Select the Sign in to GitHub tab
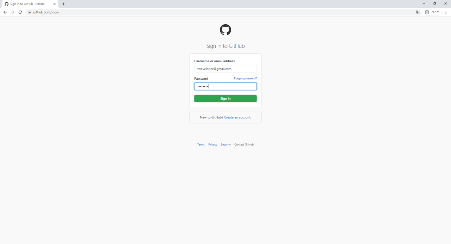Viewport: 451px width, 244px height. [27, 4]
